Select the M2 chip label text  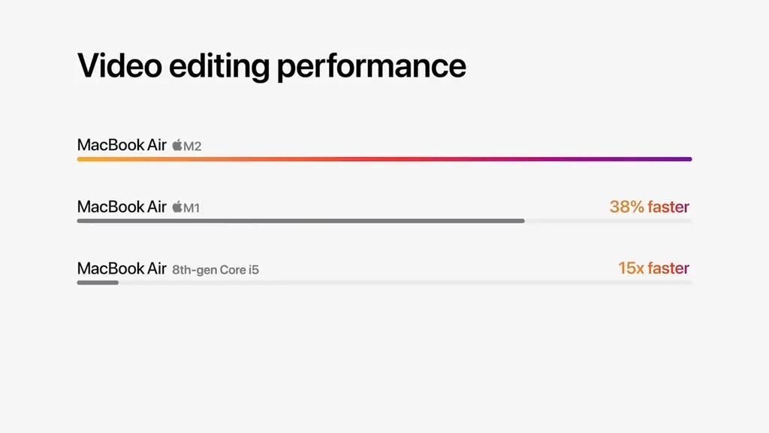click(193, 146)
